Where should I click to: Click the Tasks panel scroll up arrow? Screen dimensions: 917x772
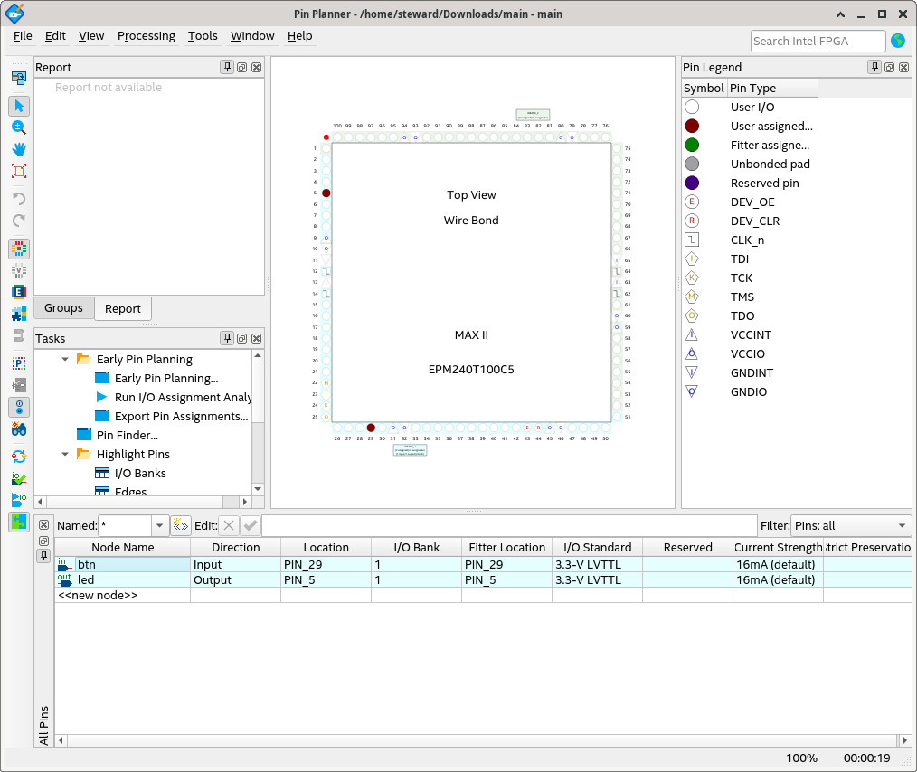click(x=258, y=356)
